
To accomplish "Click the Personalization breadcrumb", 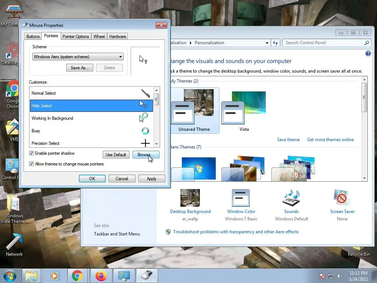I will tap(209, 43).
